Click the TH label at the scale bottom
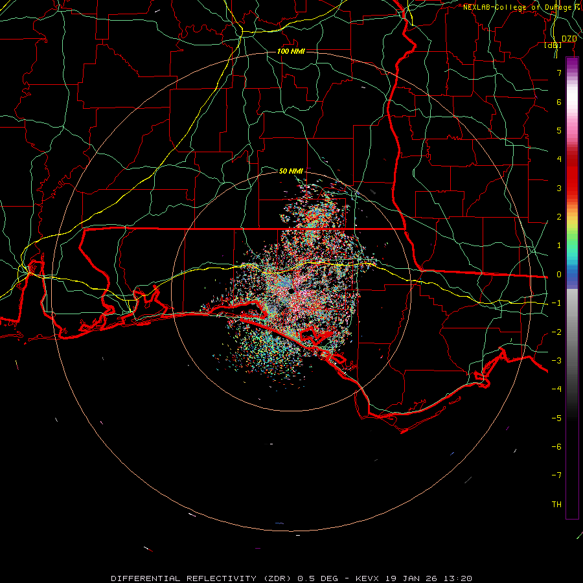This screenshot has height=583, width=583. click(556, 504)
